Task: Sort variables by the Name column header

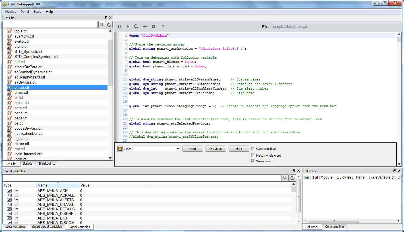Action: [x=58, y=185]
